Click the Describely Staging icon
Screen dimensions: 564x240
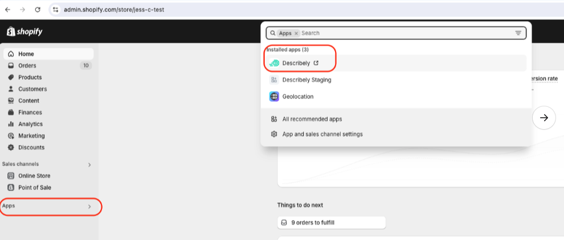(274, 80)
